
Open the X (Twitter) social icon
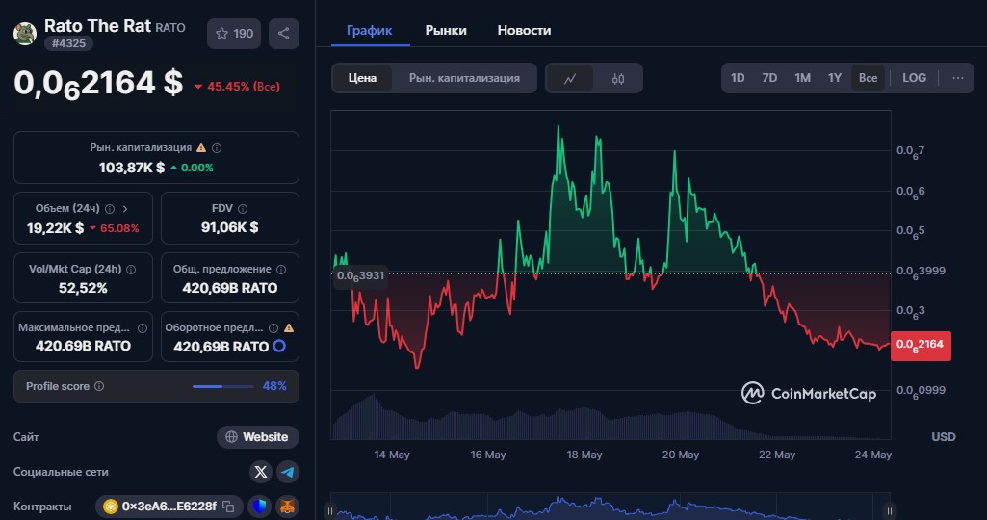point(261,472)
